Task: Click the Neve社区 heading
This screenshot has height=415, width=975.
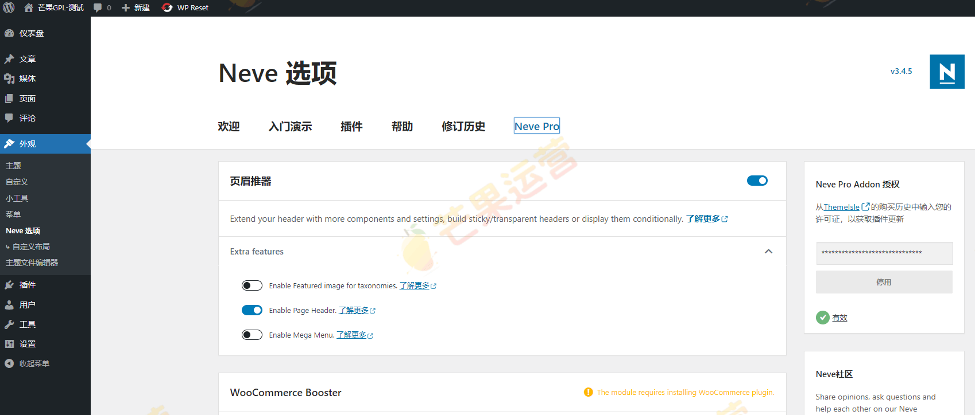Action: click(x=834, y=374)
